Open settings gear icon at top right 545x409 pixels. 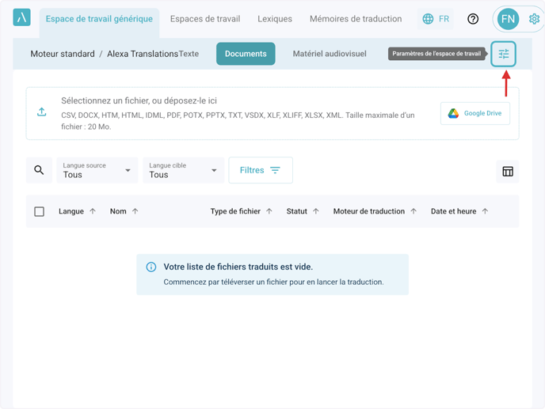point(534,19)
